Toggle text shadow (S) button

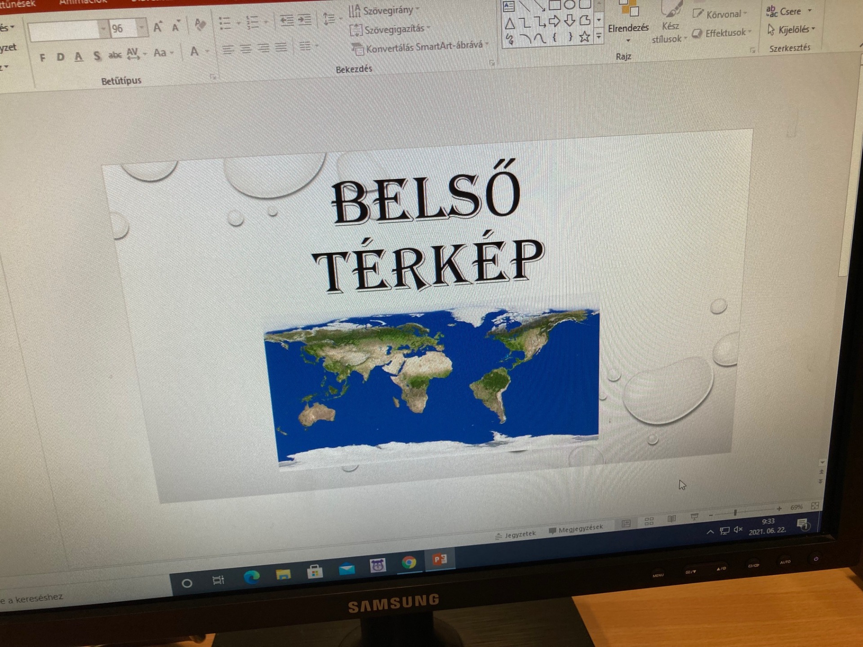click(97, 56)
